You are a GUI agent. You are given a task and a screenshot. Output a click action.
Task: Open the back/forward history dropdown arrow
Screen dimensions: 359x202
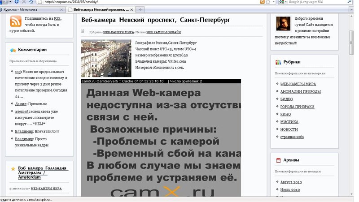coord(10,2)
